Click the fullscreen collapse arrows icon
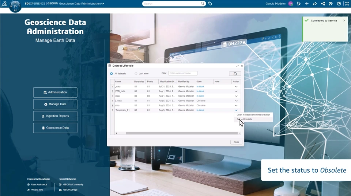This screenshot has height=196, width=351. tap(347, 4)
